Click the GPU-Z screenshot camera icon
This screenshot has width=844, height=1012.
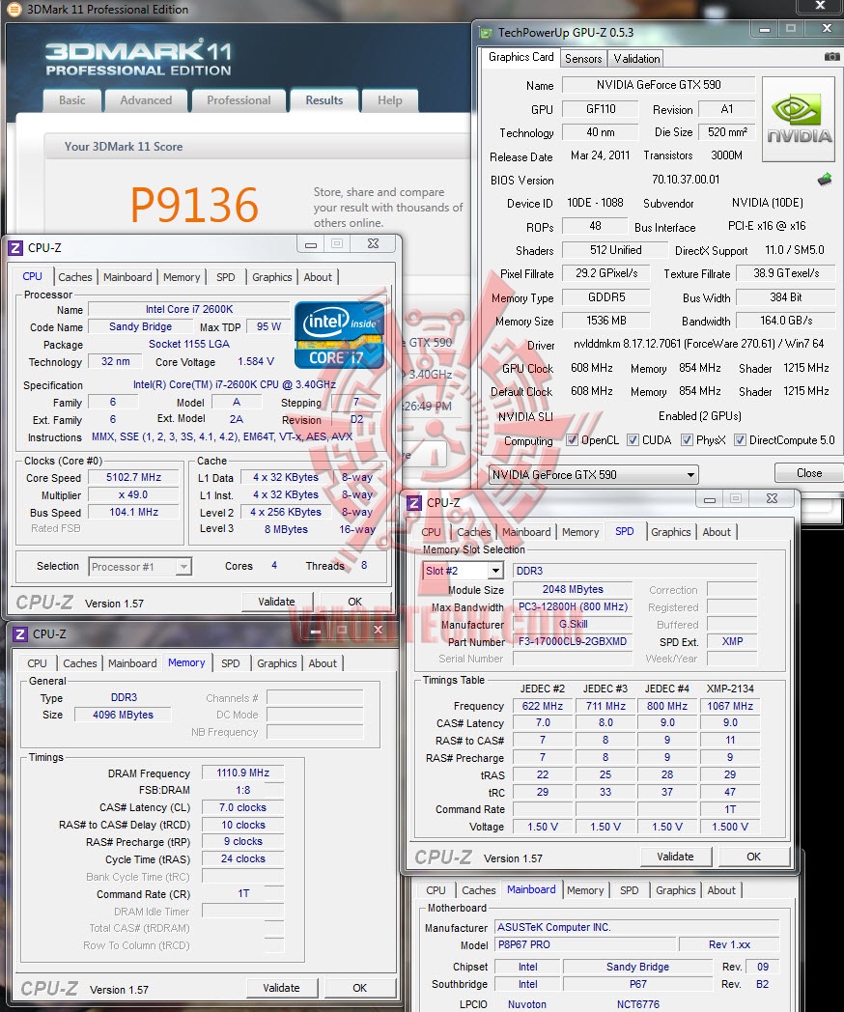point(831,57)
